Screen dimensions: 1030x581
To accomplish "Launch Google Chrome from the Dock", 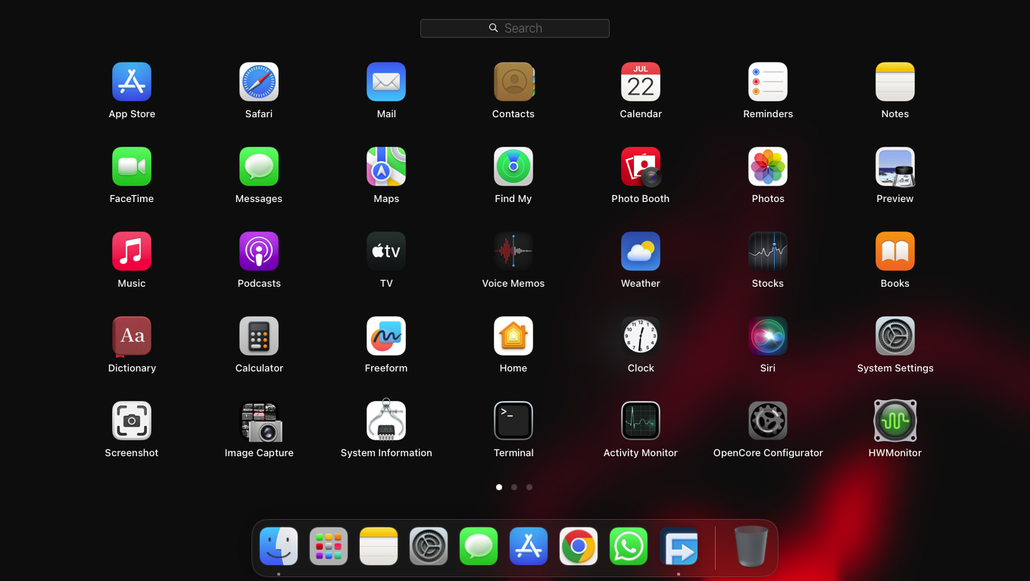I will point(579,546).
